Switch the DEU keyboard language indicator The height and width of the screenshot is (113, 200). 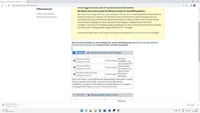tap(183, 110)
